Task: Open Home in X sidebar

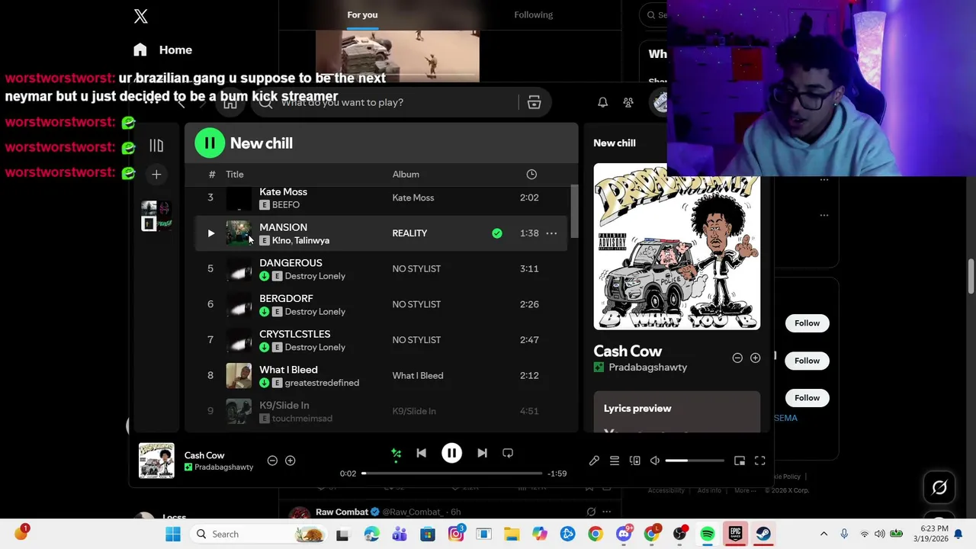Action: click(163, 50)
